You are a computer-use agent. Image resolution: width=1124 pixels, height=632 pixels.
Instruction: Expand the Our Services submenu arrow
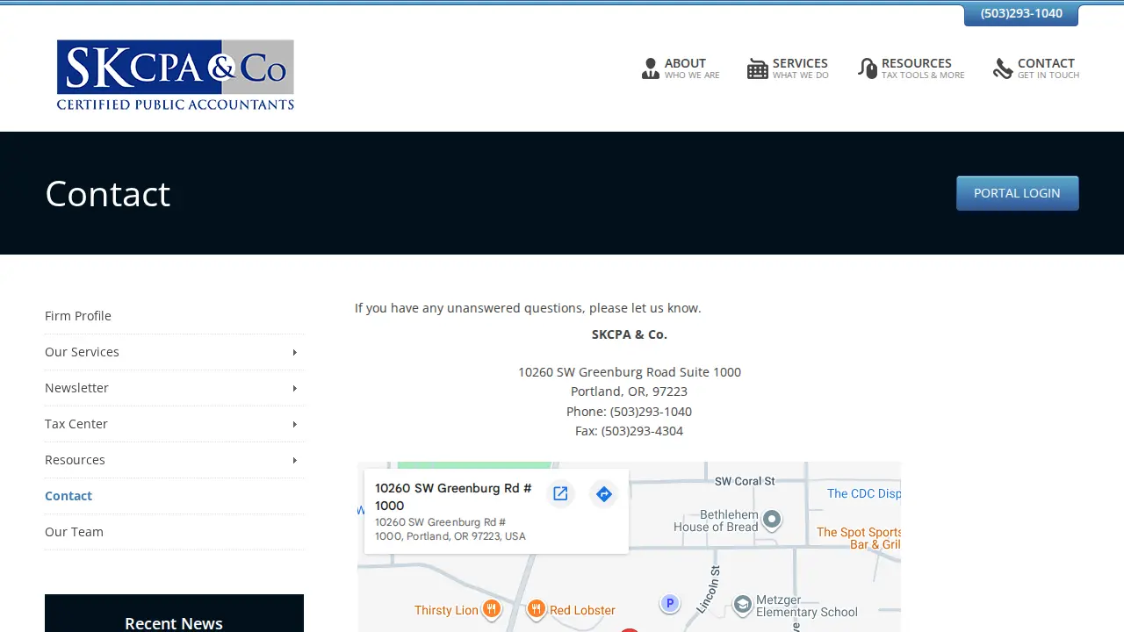[x=294, y=352]
